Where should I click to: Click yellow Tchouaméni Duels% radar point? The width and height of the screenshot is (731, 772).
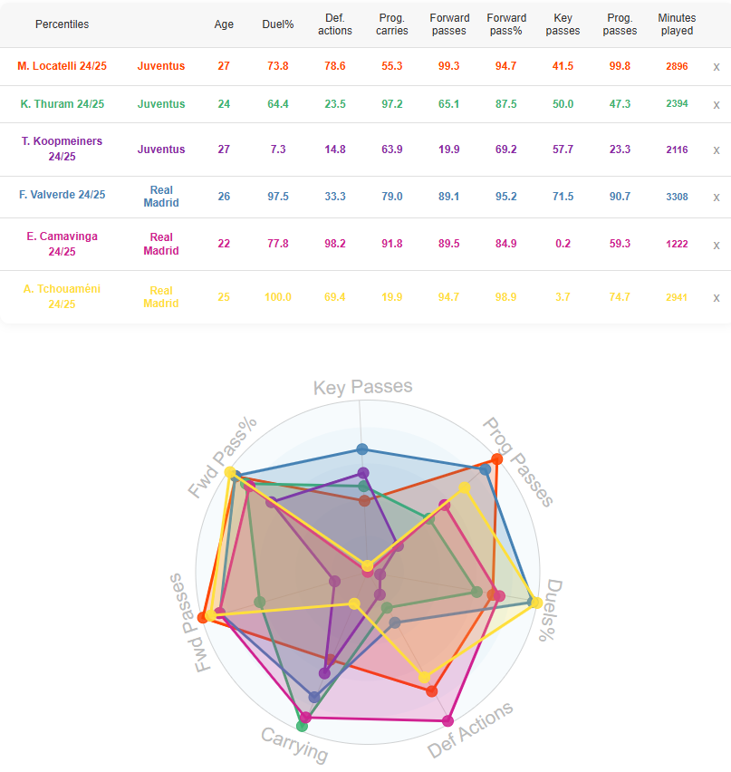536,603
